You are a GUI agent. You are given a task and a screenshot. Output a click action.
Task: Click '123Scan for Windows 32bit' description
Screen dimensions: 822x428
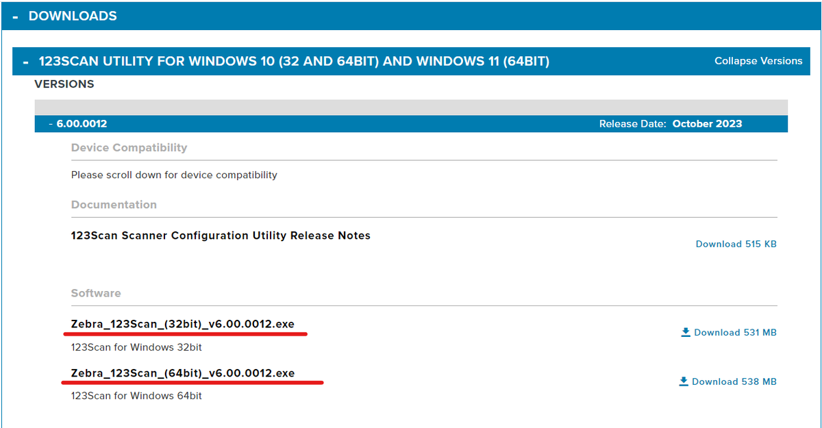click(136, 347)
